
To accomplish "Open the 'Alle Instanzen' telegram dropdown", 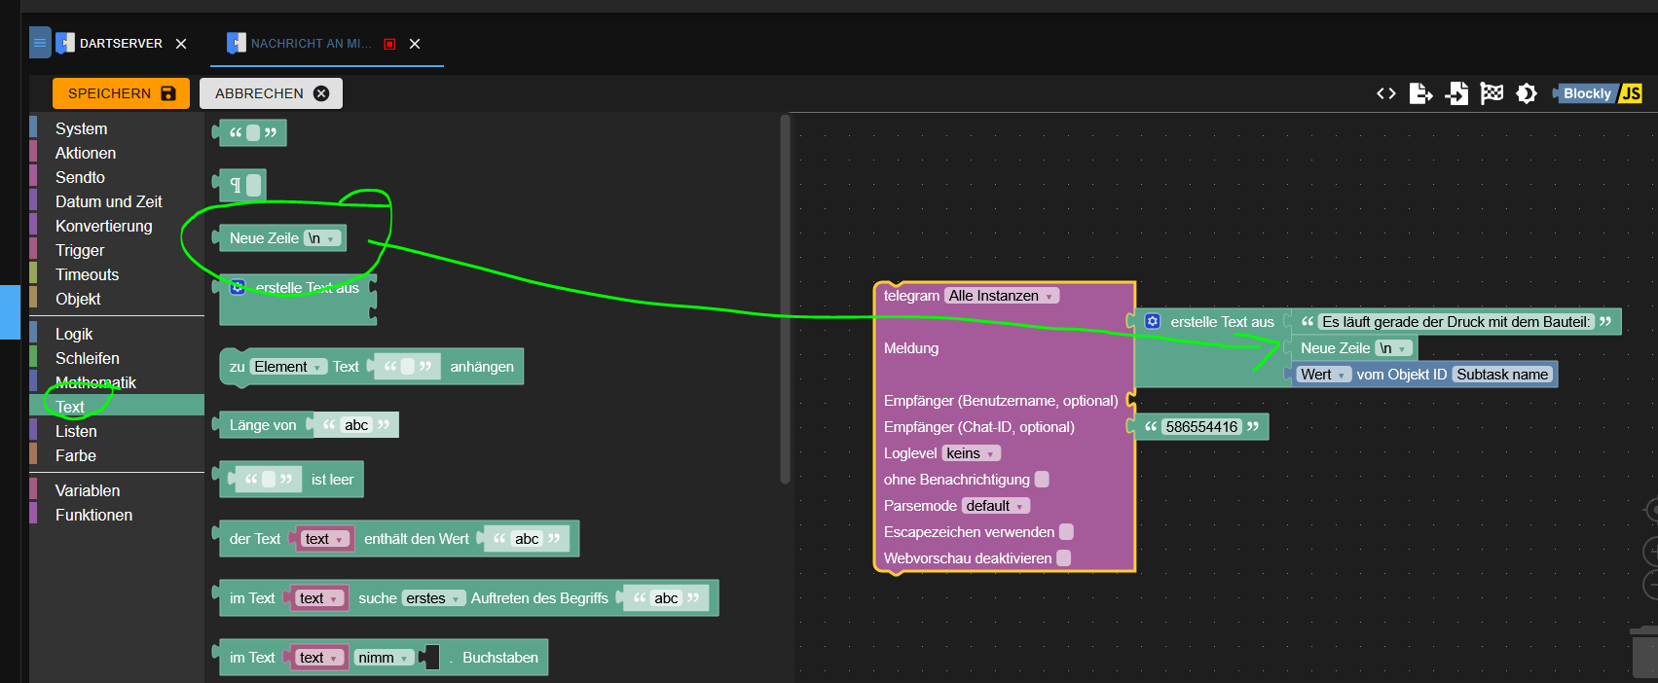I will pos(1001,296).
